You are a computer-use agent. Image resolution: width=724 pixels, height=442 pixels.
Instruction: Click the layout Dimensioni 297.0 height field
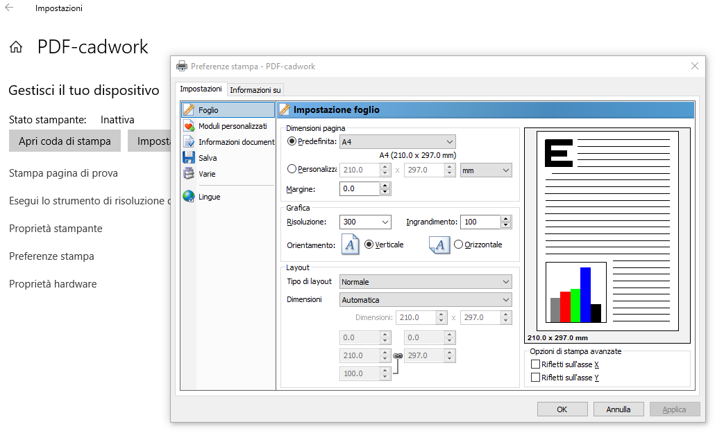coord(480,317)
